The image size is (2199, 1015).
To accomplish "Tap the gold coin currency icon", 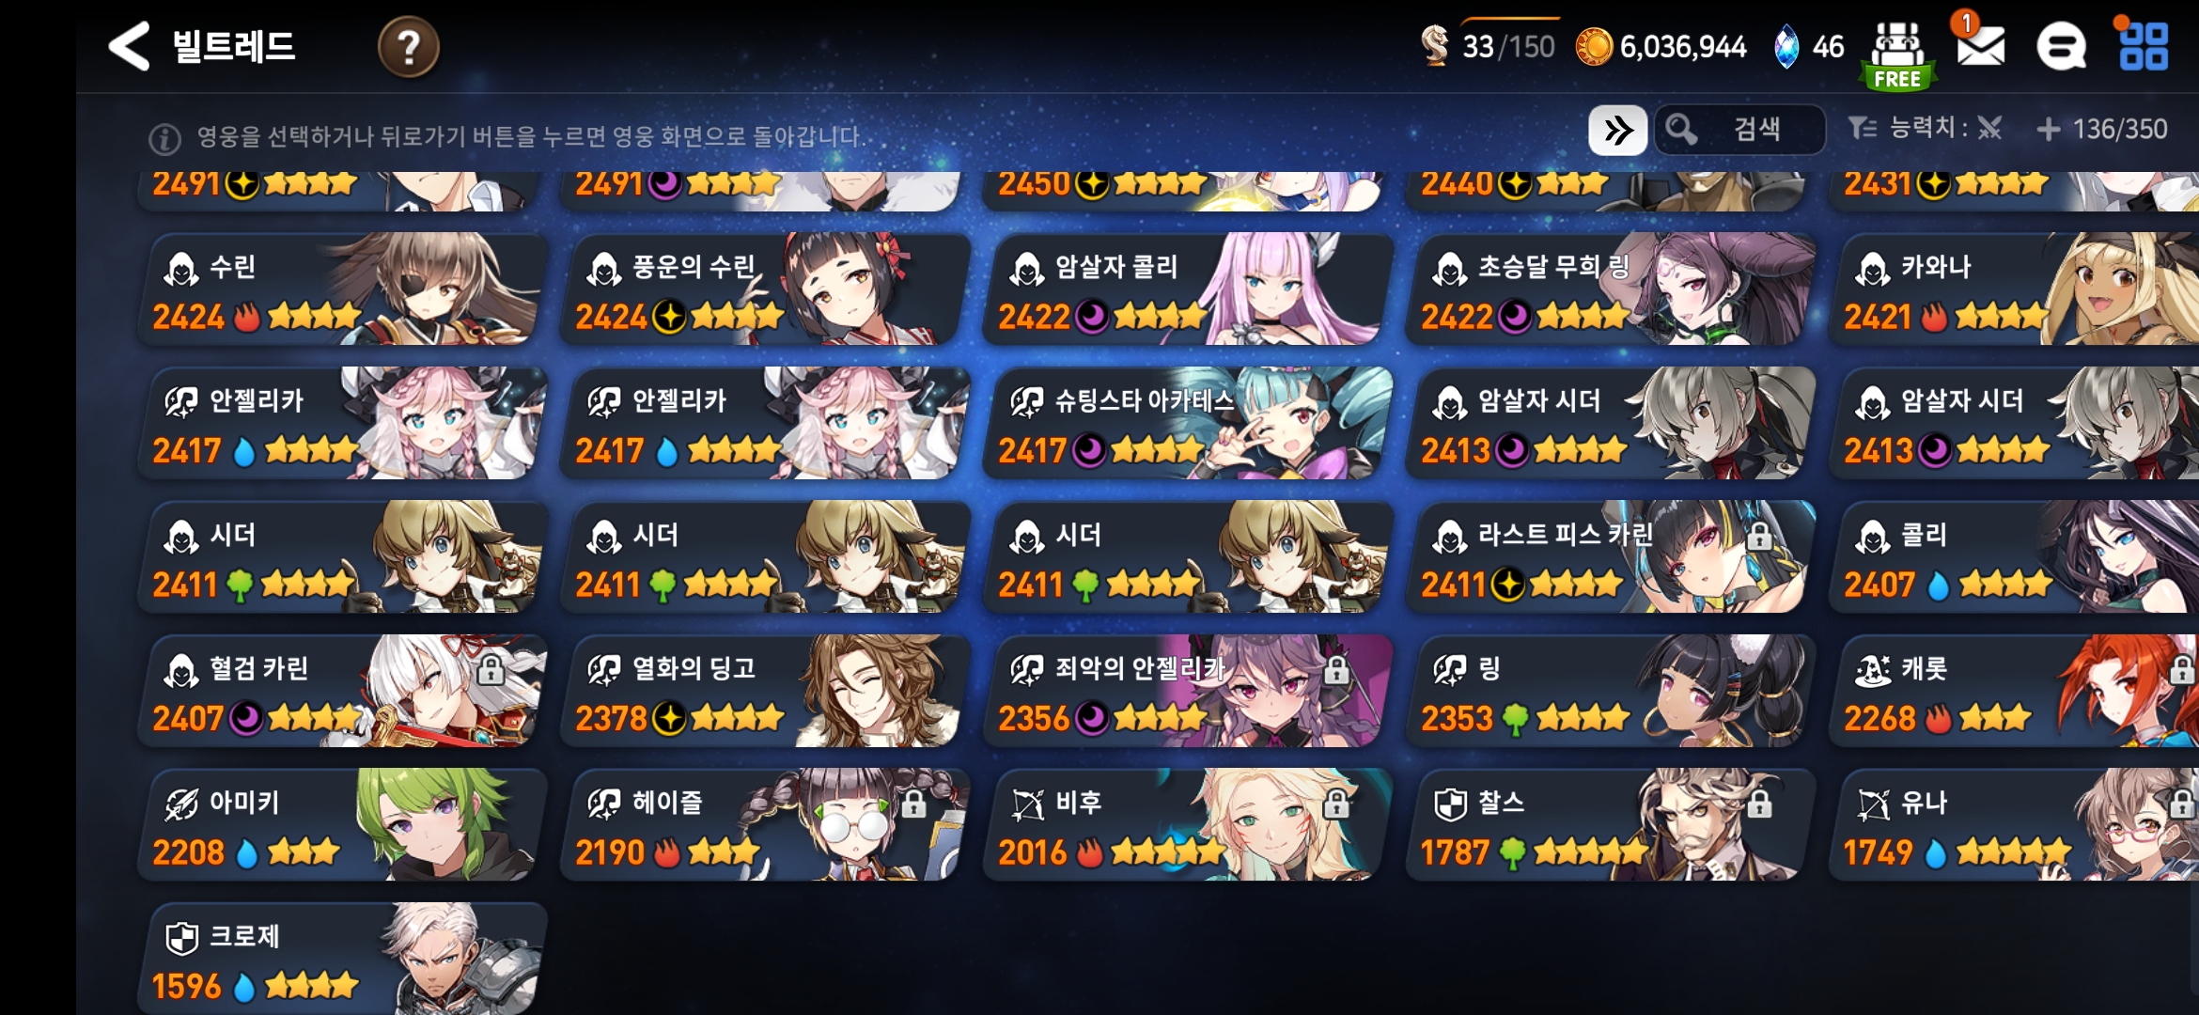I will click(1594, 46).
